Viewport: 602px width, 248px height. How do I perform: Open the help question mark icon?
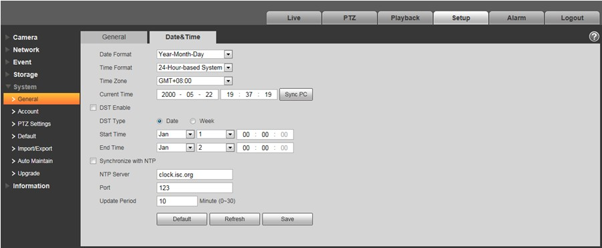tap(593, 37)
